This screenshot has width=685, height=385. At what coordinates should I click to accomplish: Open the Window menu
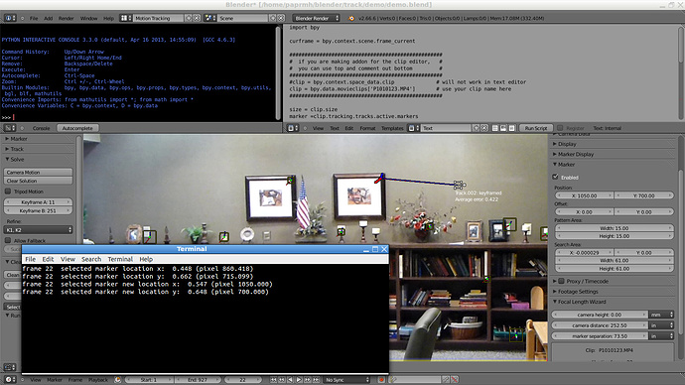click(88, 18)
